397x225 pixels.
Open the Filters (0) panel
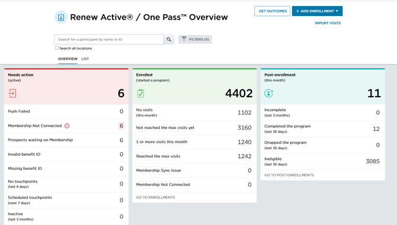pyautogui.click(x=195, y=39)
